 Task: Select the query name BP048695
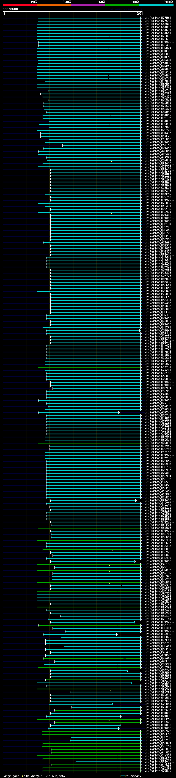(10, 9)
